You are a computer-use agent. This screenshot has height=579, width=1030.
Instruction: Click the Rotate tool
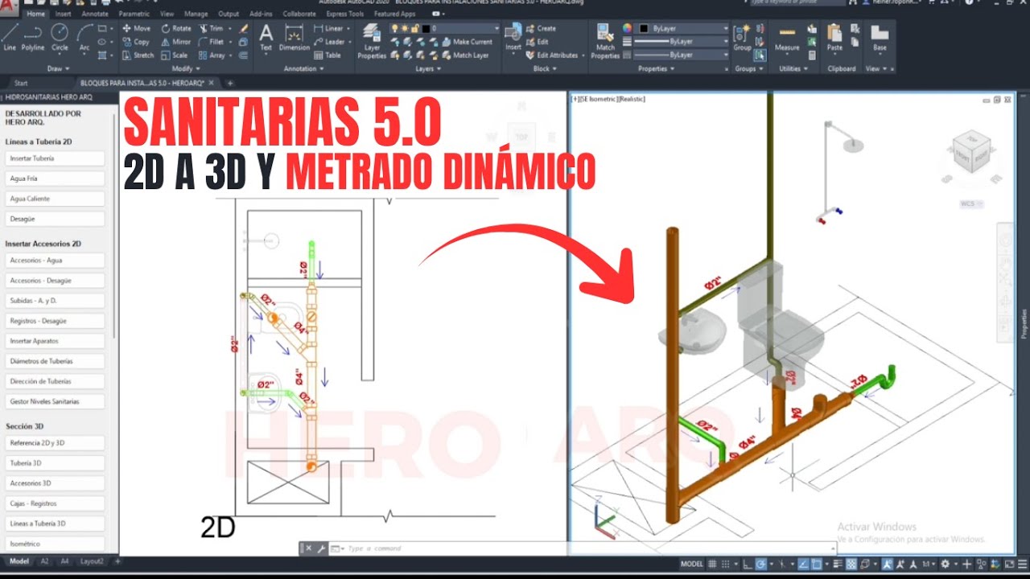click(175, 28)
